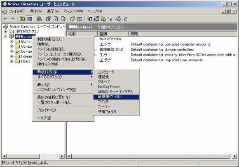Open the 表示(V) context submenu
The image size is (239, 167).
[63, 85]
